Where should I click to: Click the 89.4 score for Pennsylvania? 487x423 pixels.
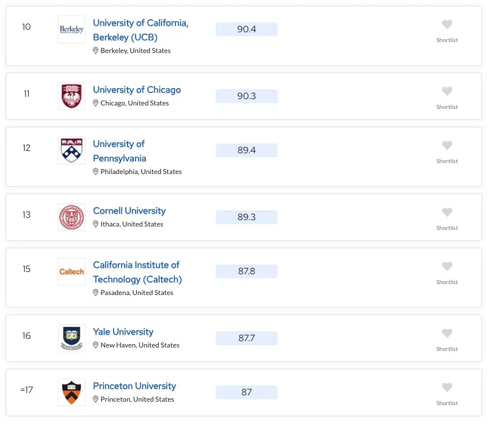(246, 150)
